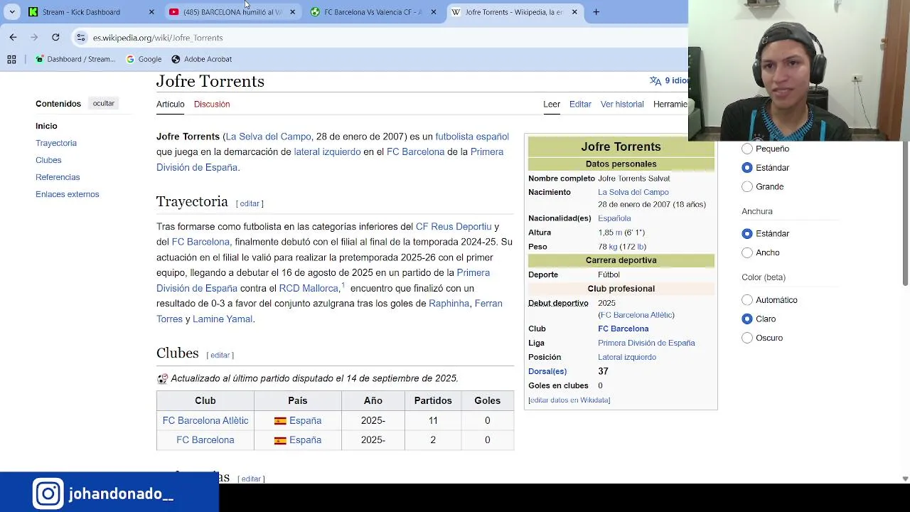Screen dimensions: 910x512
Task: Reload the Wikipedia page
Action: tap(55, 37)
